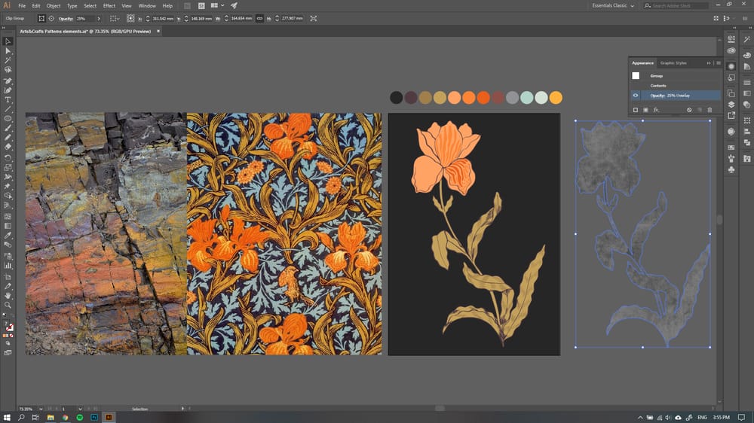Open the Layers panel icon
The height and width of the screenshot is (423, 754).
coord(731,105)
